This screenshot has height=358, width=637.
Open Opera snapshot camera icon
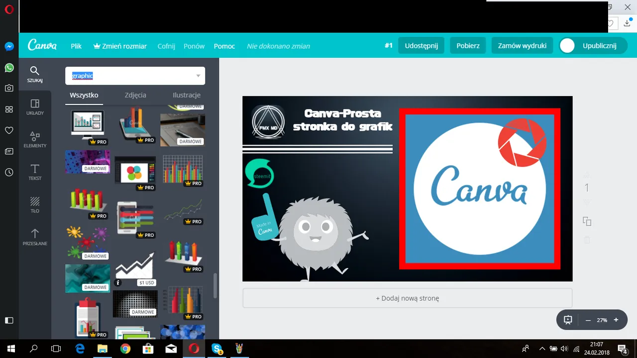pyautogui.click(x=9, y=88)
